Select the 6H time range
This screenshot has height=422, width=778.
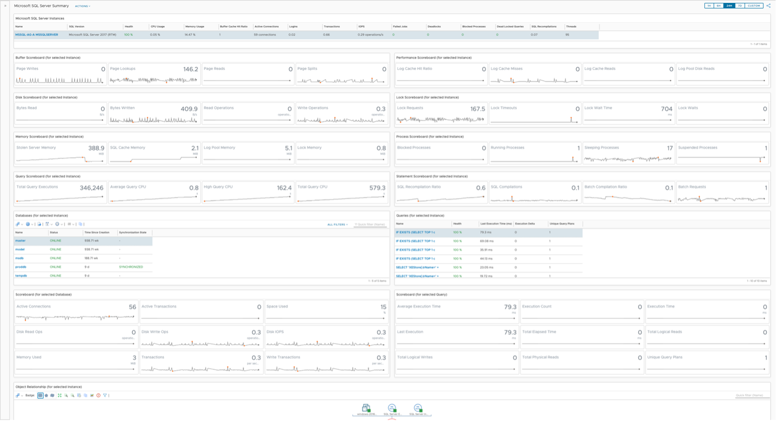click(719, 6)
